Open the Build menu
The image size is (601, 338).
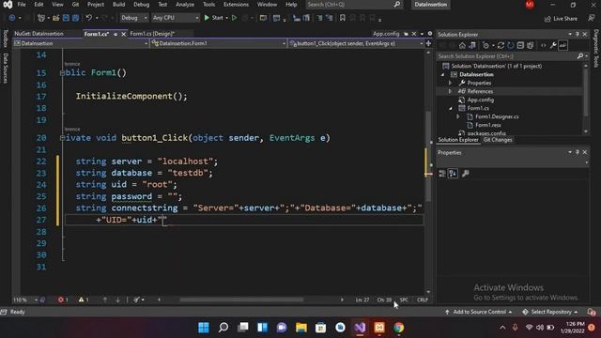(119, 5)
